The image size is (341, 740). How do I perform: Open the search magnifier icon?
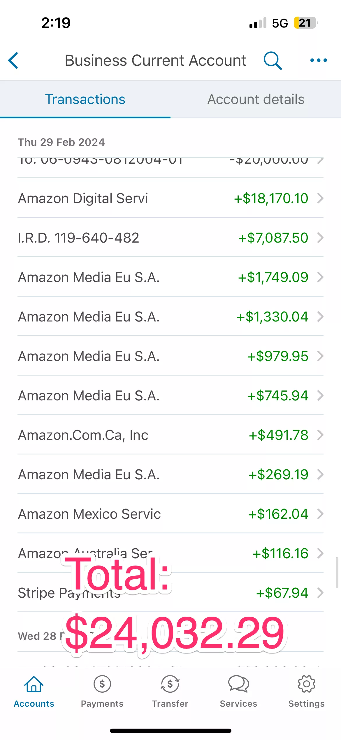click(x=273, y=60)
